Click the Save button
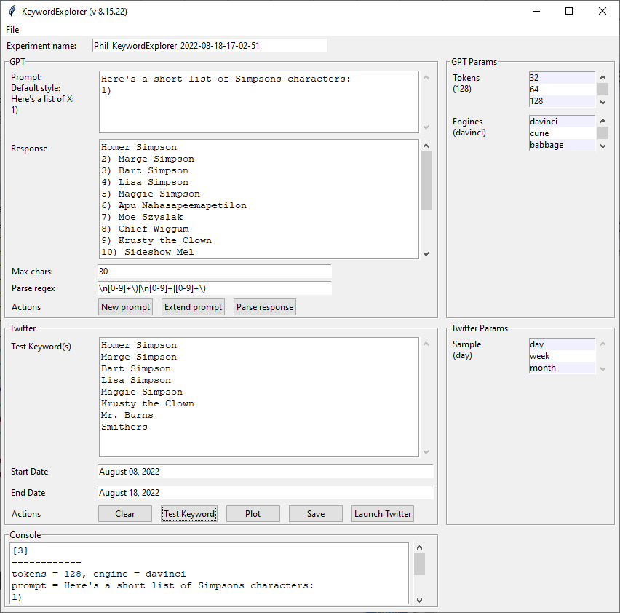This screenshot has width=620, height=613. tap(316, 514)
